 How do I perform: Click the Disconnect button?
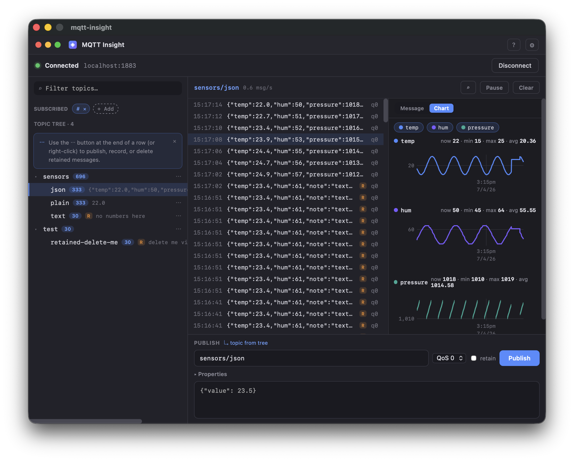coord(515,65)
